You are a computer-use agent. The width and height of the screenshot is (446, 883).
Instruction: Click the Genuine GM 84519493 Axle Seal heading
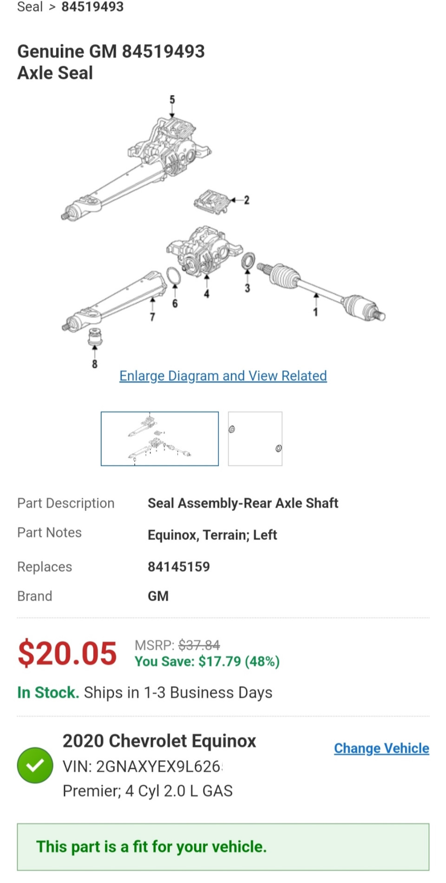pyautogui.click(x=111, y=62)
